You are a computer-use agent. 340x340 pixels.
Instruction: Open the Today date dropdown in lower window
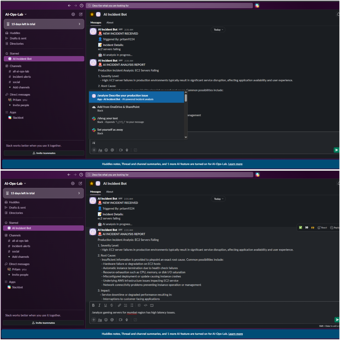pos(218,199)
